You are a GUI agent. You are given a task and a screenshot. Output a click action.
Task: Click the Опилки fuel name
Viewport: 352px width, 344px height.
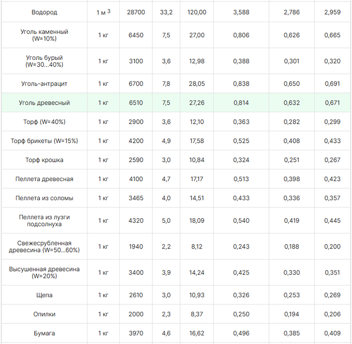(44, 314)
